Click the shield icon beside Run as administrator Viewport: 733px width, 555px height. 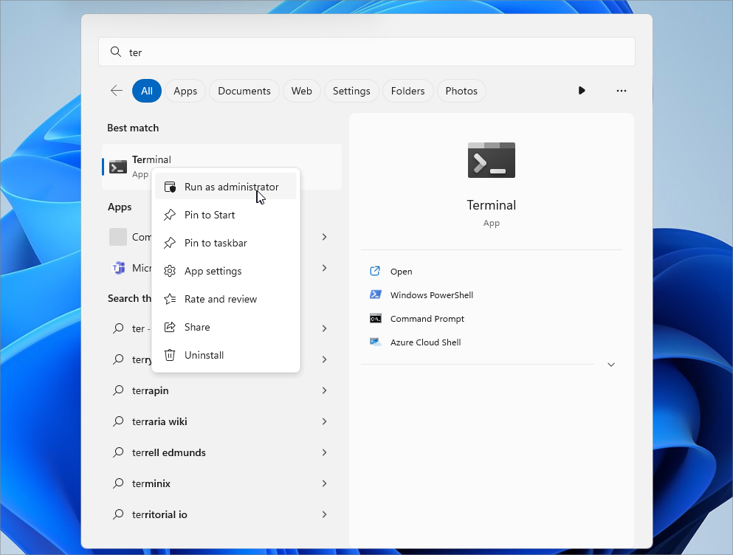[x=170, y=187]
